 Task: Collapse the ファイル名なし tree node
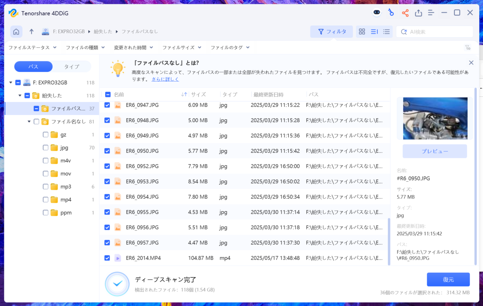click(29, 122)
